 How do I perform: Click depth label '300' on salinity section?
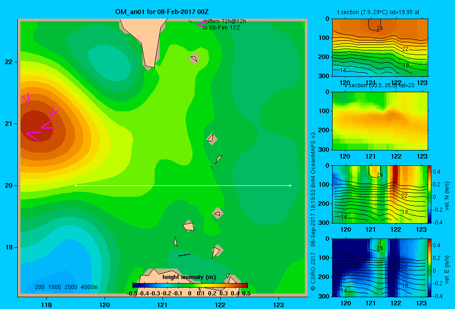click(324, 150)
